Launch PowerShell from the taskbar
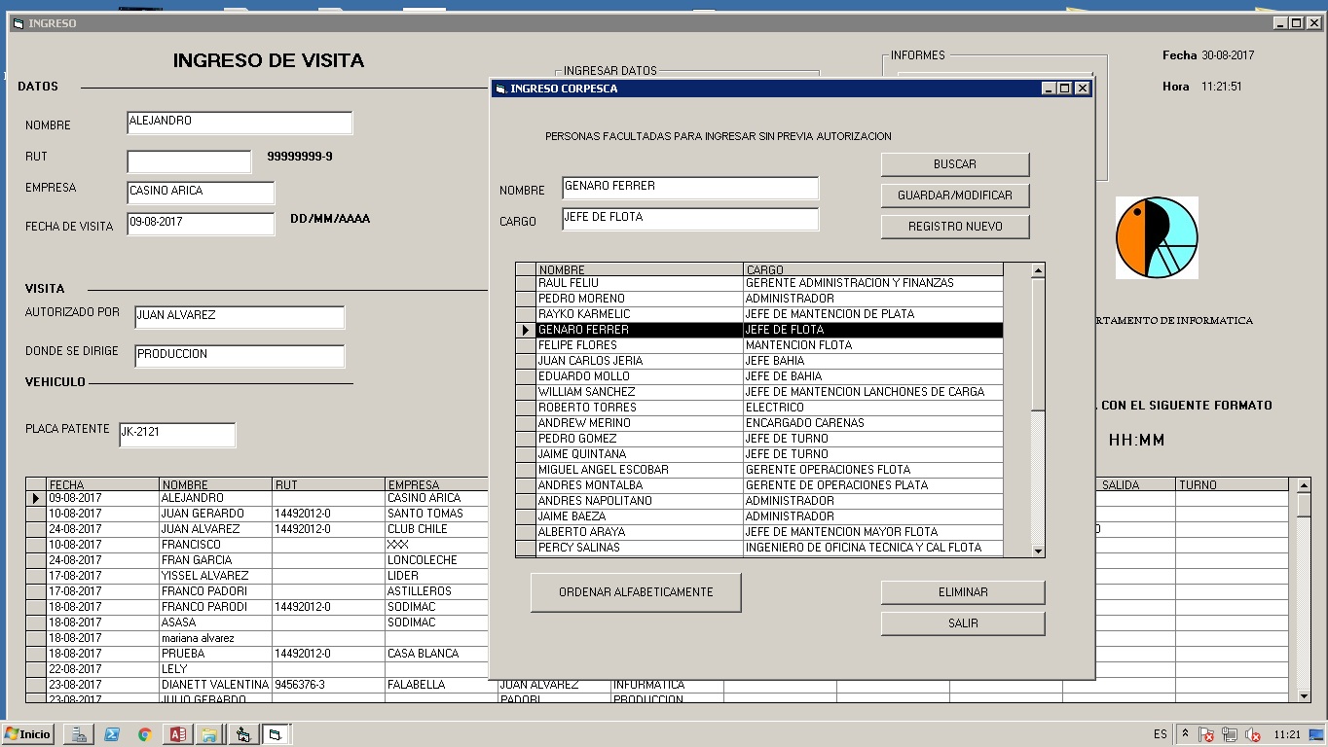 (x=112, y=734)
